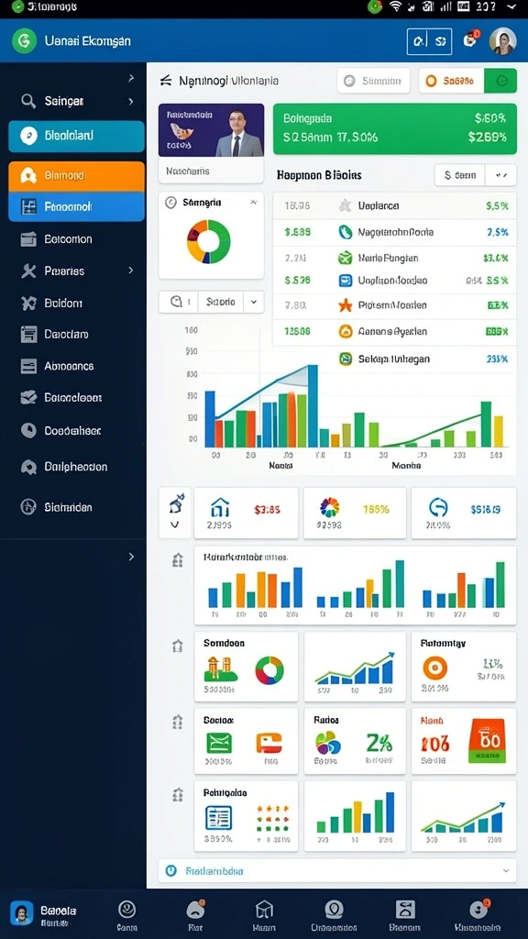Image resolution: width=528 pixels, height=939 pixels.
Task: Click the green phone icon in list
Action: click(x=346, y=232)
